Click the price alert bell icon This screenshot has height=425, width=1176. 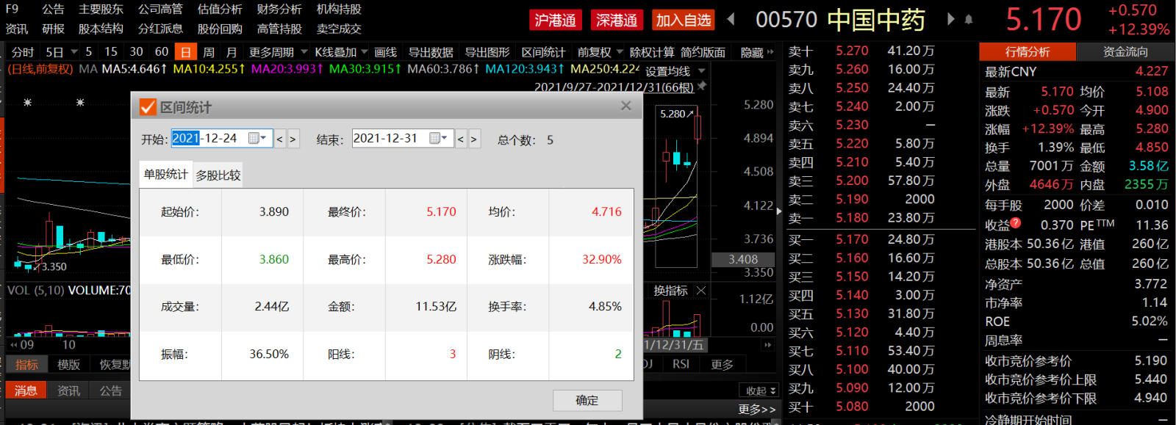coord(969,20)
